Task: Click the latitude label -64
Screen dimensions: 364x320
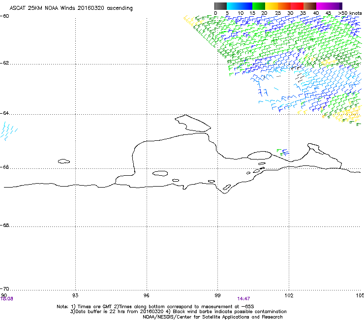Action: click(x=4, y=113)
